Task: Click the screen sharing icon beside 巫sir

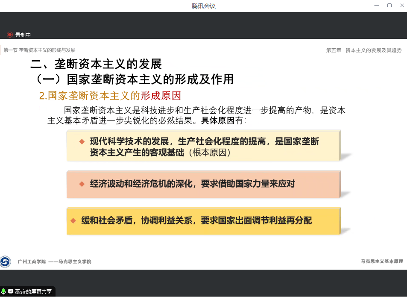Action: (11, 291)
